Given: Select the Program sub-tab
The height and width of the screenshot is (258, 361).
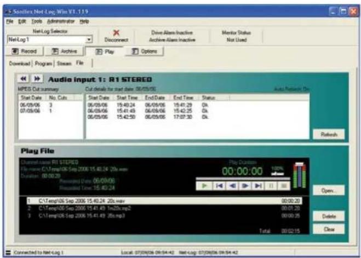Looking at the screenshot, I should point(43,64).
